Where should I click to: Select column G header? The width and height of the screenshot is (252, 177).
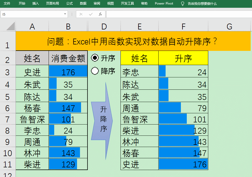click(x=229, y=26)
